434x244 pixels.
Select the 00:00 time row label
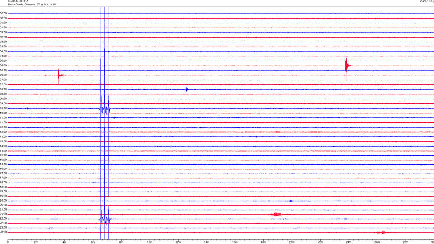[x=3, y=13]
